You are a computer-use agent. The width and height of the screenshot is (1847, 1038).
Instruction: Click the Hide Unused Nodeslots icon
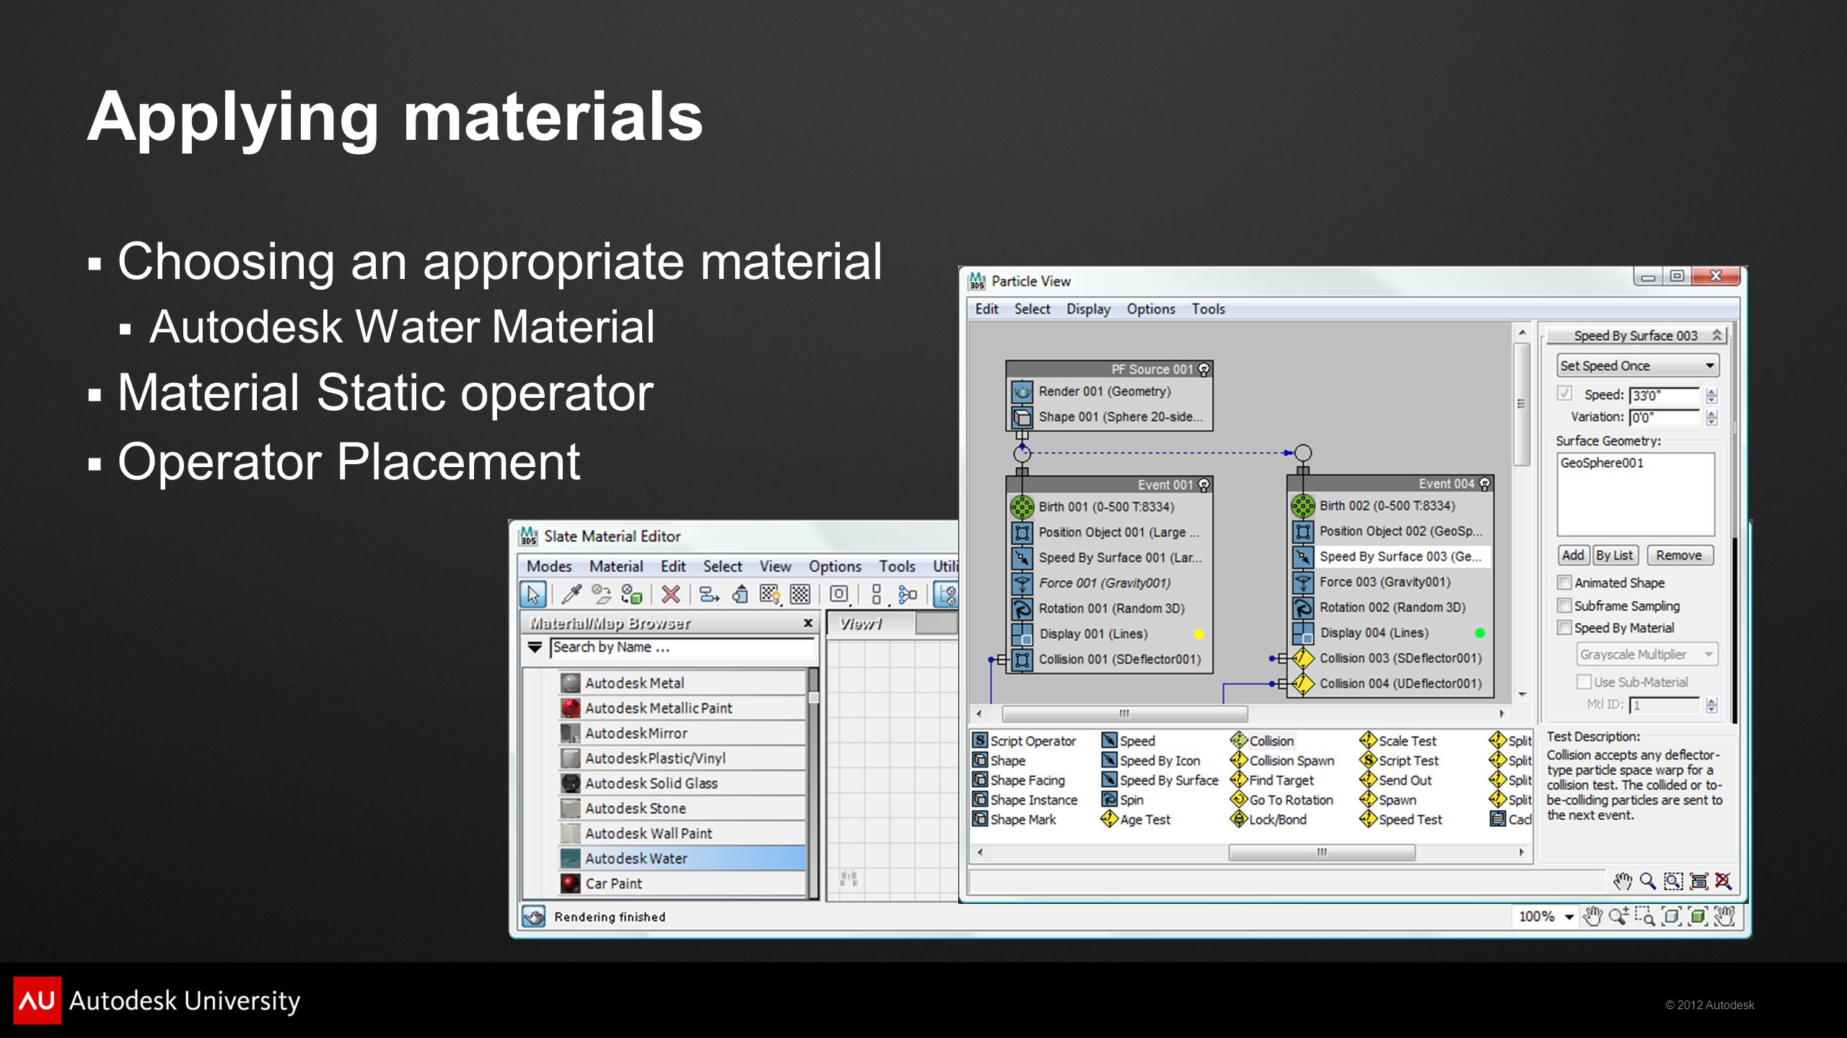point(740,594)
